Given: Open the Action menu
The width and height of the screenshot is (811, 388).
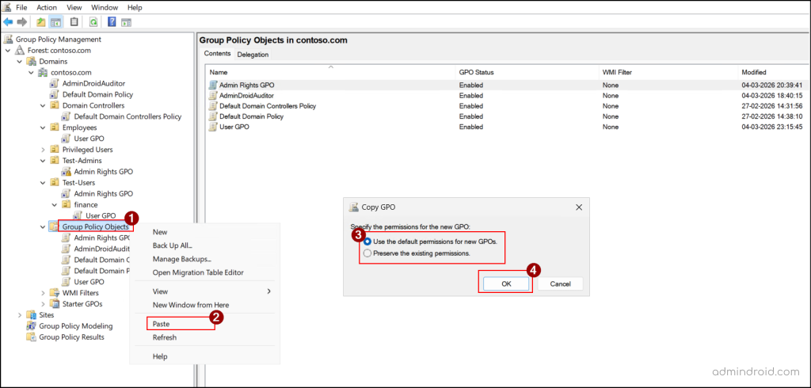Looking at the screenshot, I should point(47,7).
